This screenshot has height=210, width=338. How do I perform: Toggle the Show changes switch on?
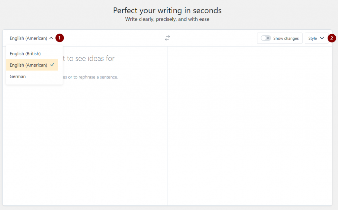tap(265, 38)
